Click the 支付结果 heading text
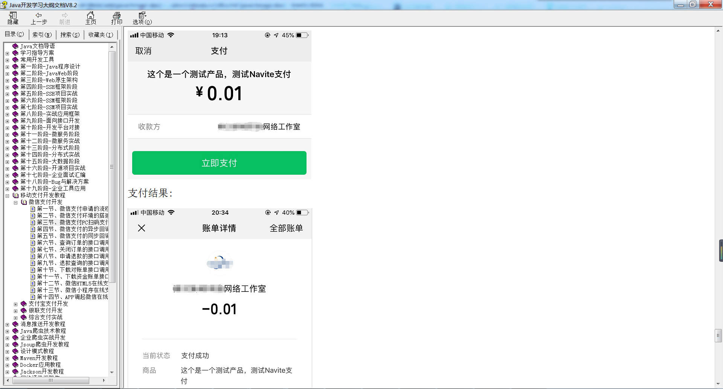Viewport: 723px width, 389px height. (x=150, y=193)
